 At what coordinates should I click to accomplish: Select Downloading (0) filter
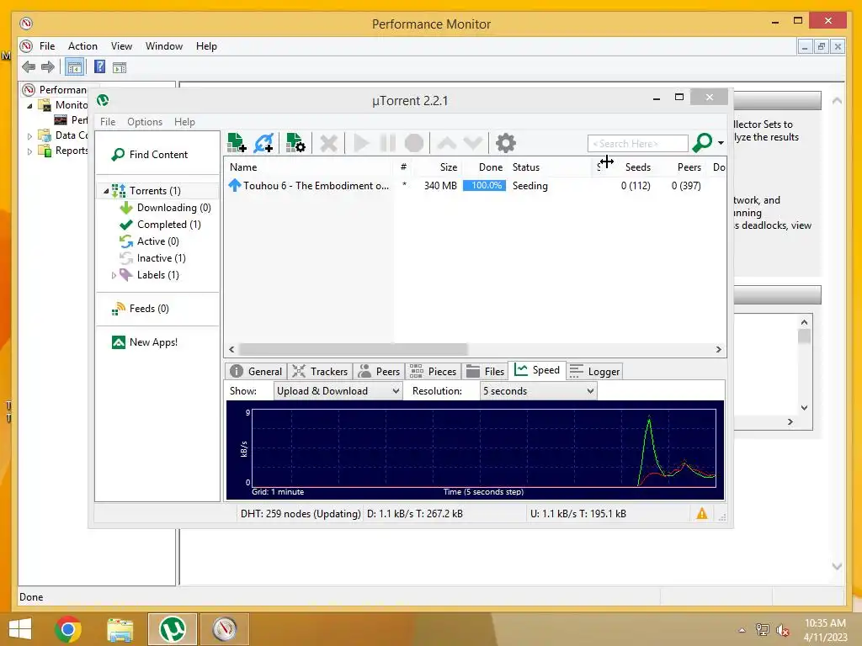pos(173,208)
